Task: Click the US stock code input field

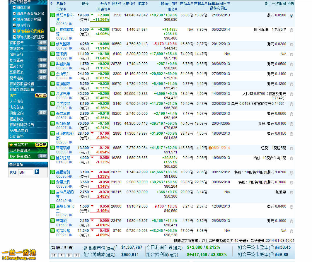Action: (25, 172)
